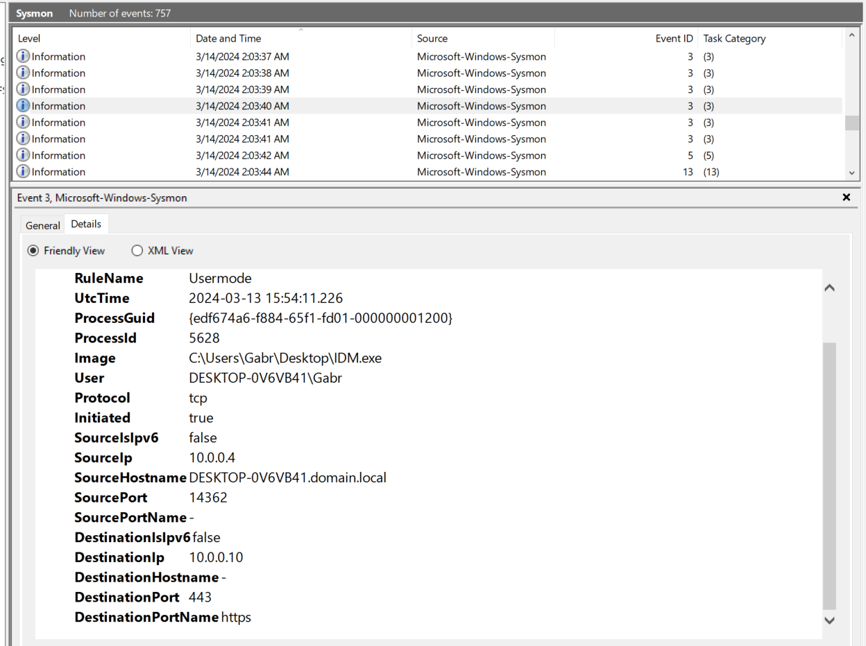Switch to the General tab
Image resolution: width=866 pixels, height=646 pixels.
[43, 225]
